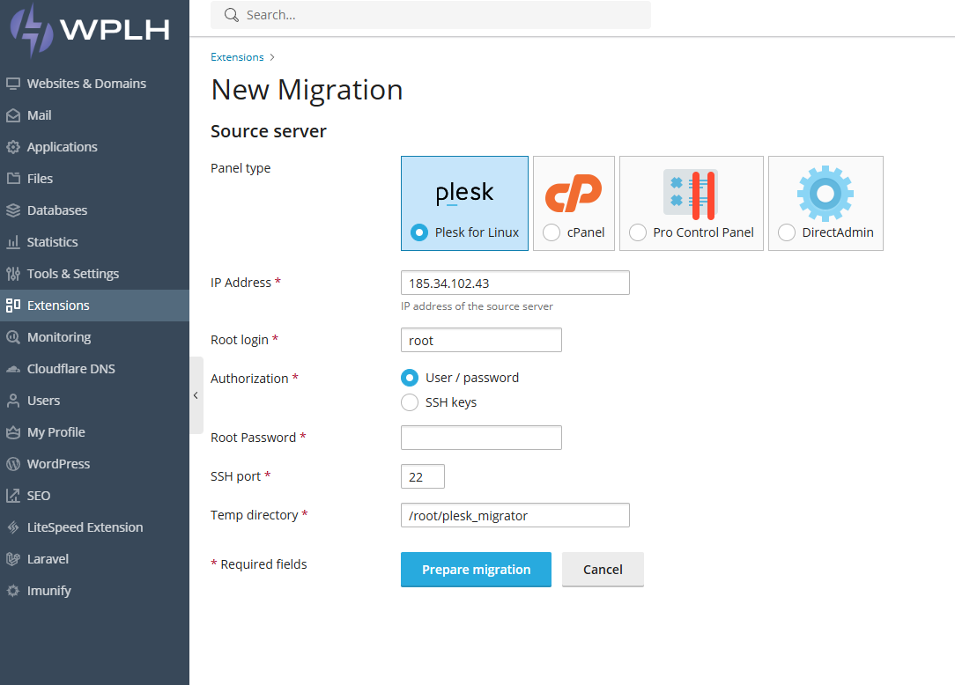The image size is (955, 685).
Task: Choose User / password authorization
Action: click(x=410, y=378)
